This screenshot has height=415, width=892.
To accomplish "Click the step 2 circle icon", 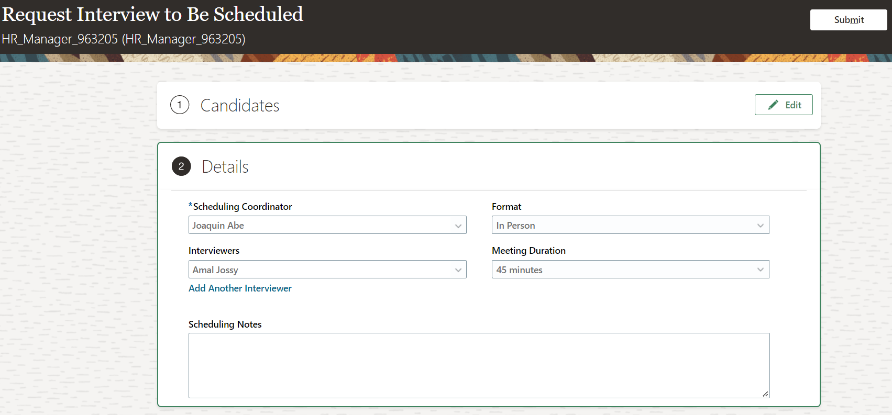I will pyautogui.click(x=181, y=166).
